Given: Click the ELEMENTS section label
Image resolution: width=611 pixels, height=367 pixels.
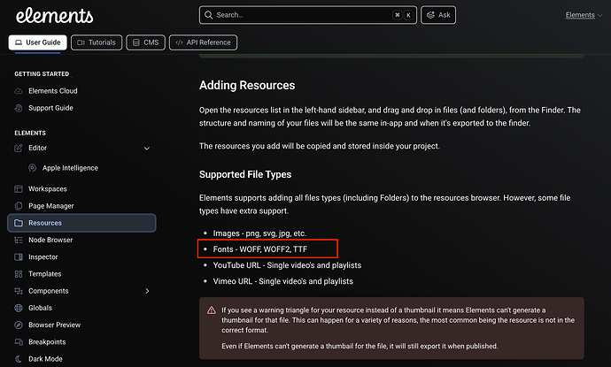Looking at the screenshot, I should coord(30,134).
